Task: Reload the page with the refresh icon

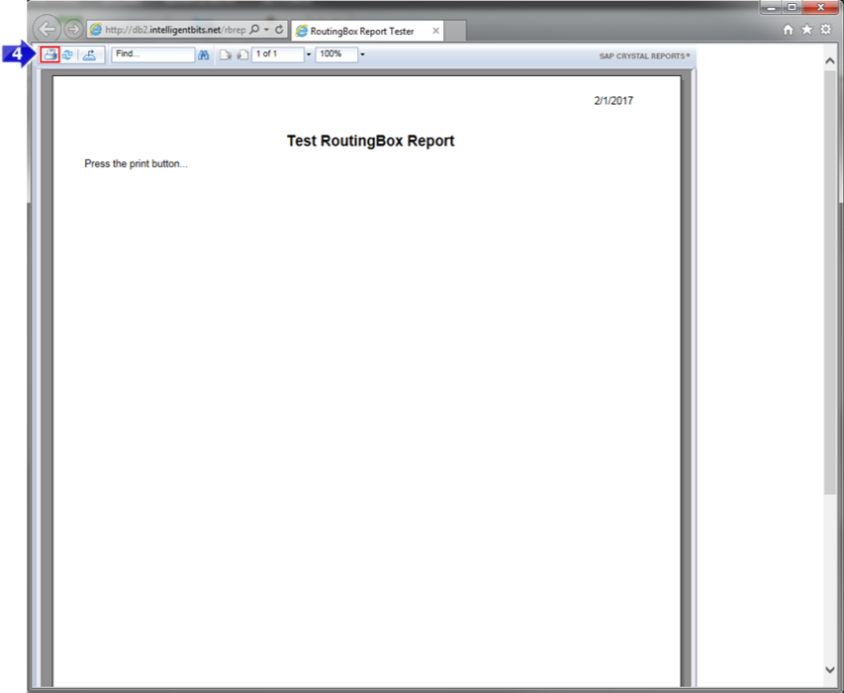Action: click(279, 29)
